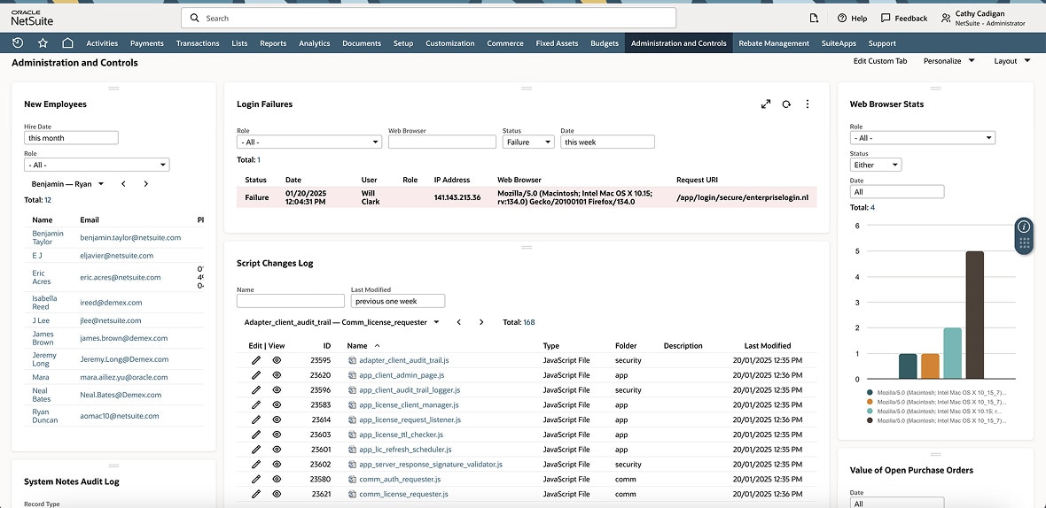Open the Transactions menu
The width and height of the screenshot is (1046, 508).
(x=198, y=43)
